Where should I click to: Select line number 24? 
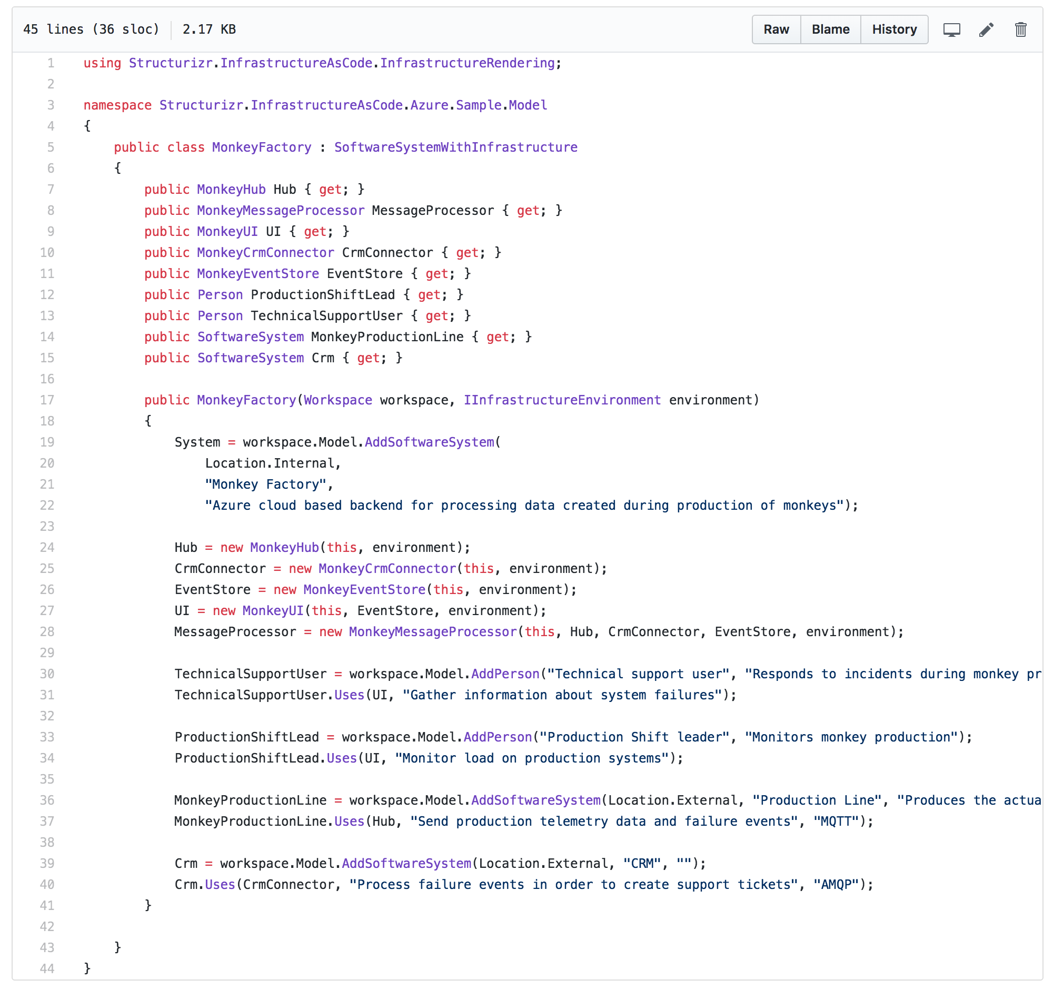click(x=47, y=547)
